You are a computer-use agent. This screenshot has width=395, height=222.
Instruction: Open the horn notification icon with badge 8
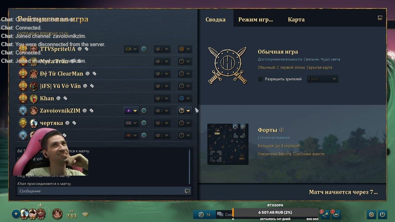click(325, 214)
